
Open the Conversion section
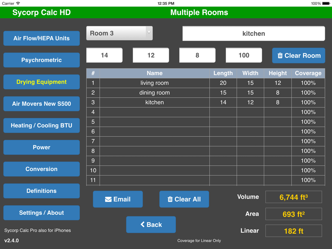pos(41,169)
